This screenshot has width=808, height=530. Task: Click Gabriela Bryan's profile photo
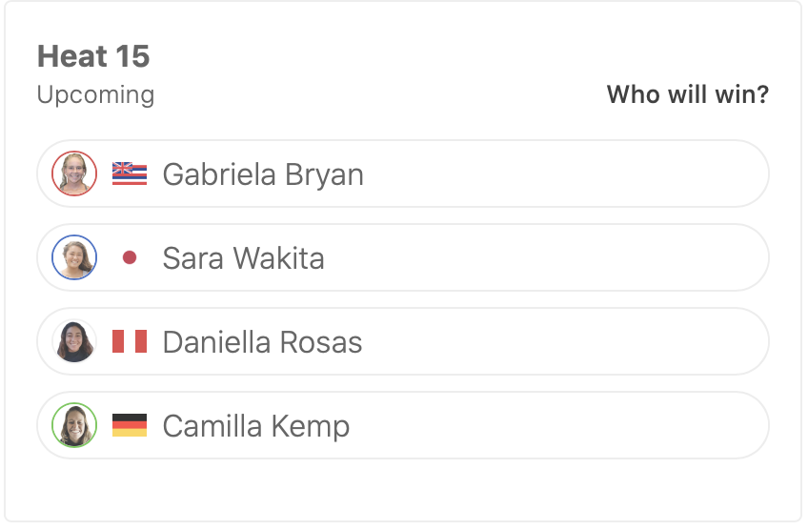74,173
